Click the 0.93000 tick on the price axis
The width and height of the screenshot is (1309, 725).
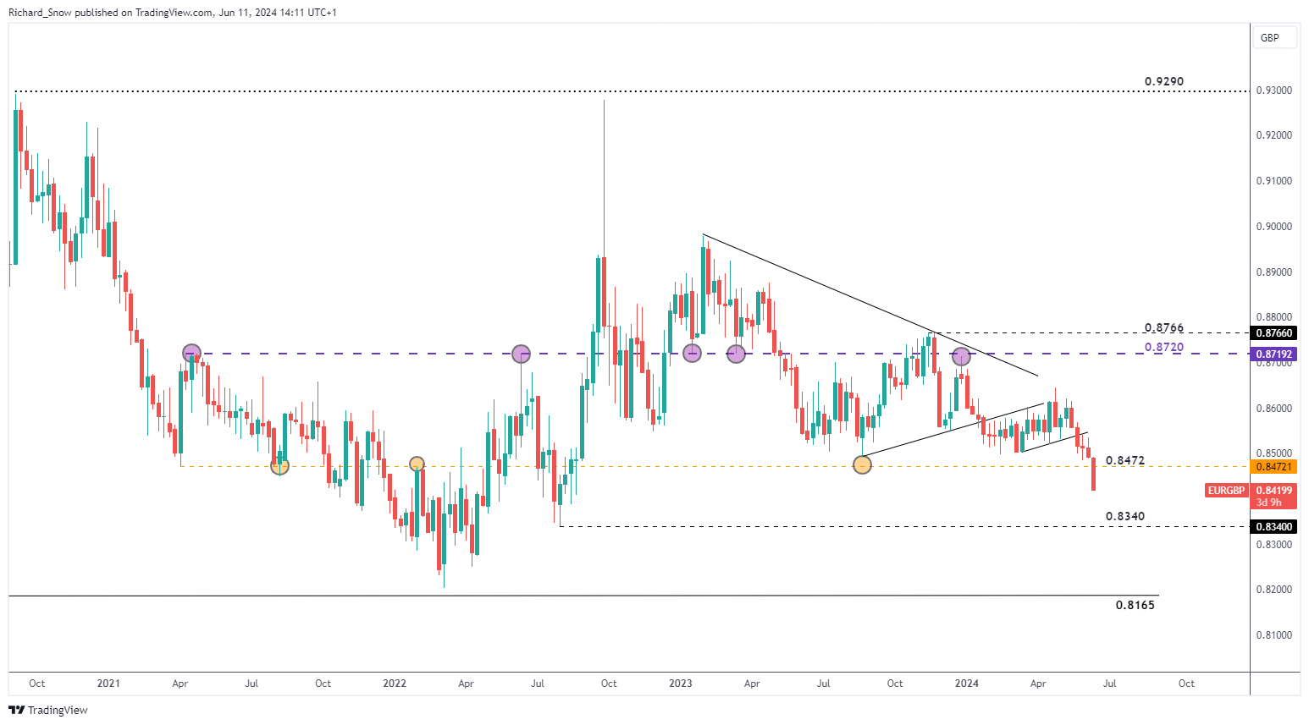pyautogui.click(x=1275, y=91)
